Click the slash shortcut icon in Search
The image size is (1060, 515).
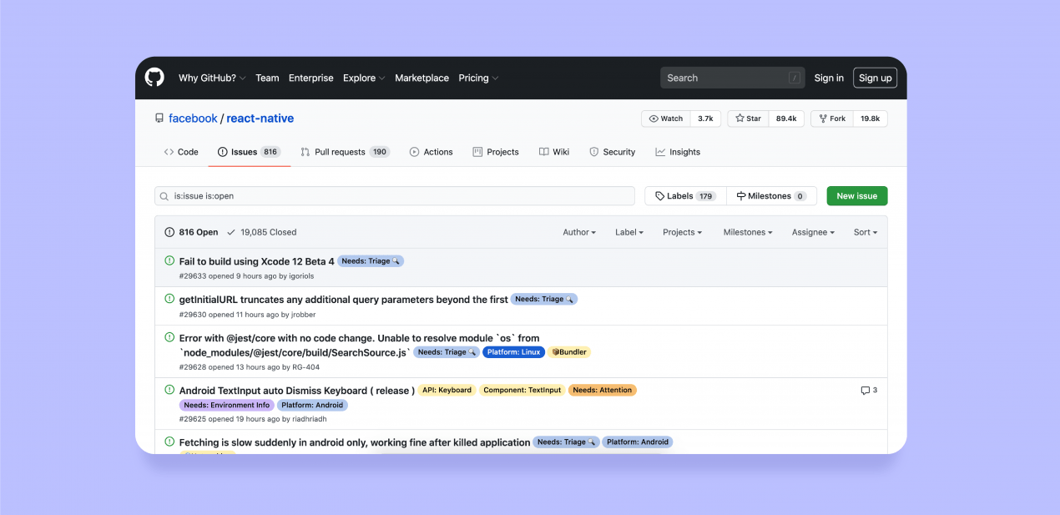(x=795, y=78)
